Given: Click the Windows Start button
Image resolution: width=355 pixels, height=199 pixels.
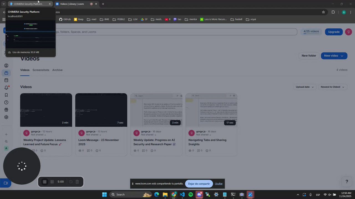Looking at the screenshot, I should pos(104,195).
